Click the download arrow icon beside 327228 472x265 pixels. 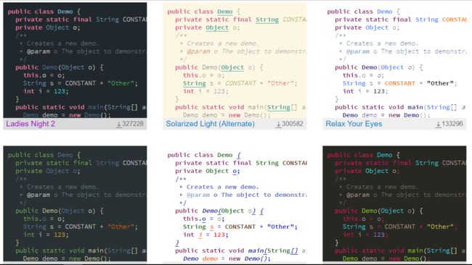pyautogui.click(x=119, y=125)
